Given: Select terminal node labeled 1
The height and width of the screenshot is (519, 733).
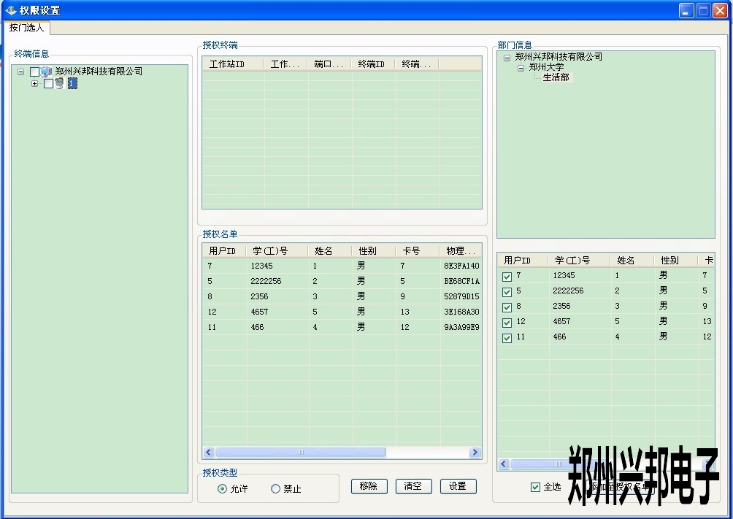Looking at the screenshot, I should (72, 83).
